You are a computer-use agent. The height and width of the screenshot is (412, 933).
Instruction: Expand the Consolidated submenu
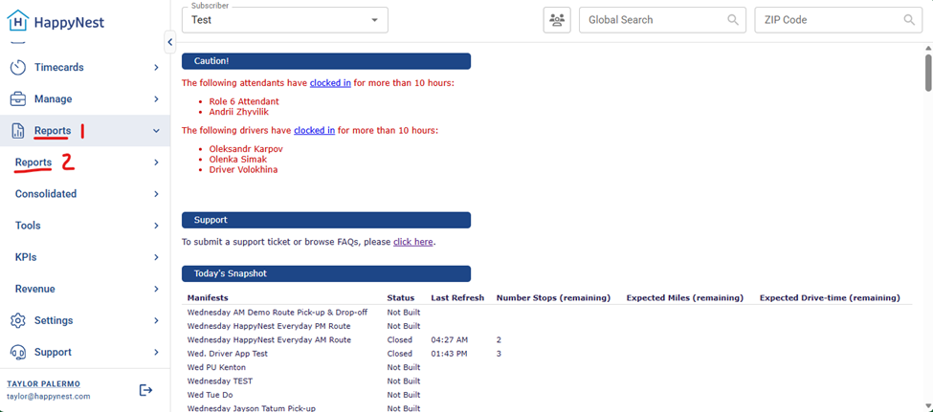pyautogui.click(x=156, y=194)
